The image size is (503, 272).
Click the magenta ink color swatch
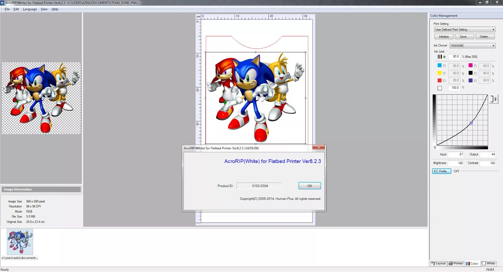tap(471, 65)
